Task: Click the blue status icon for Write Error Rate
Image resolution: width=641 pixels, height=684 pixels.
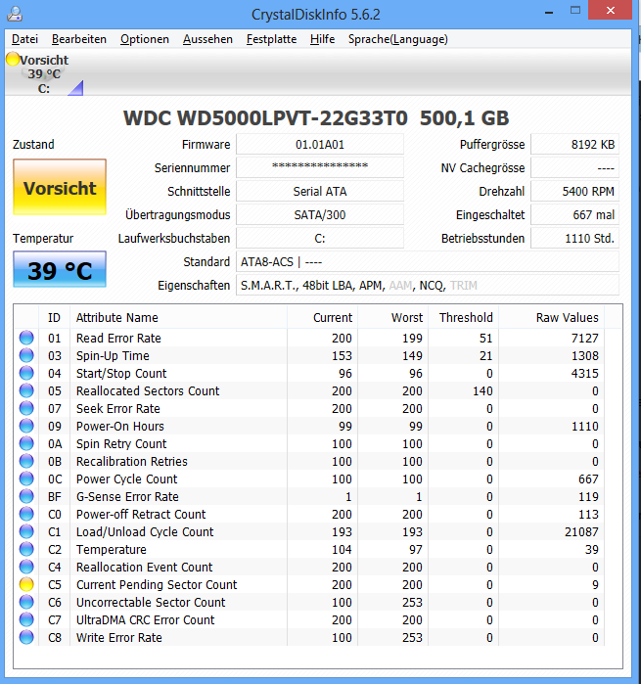Action: tap(26, 637)
